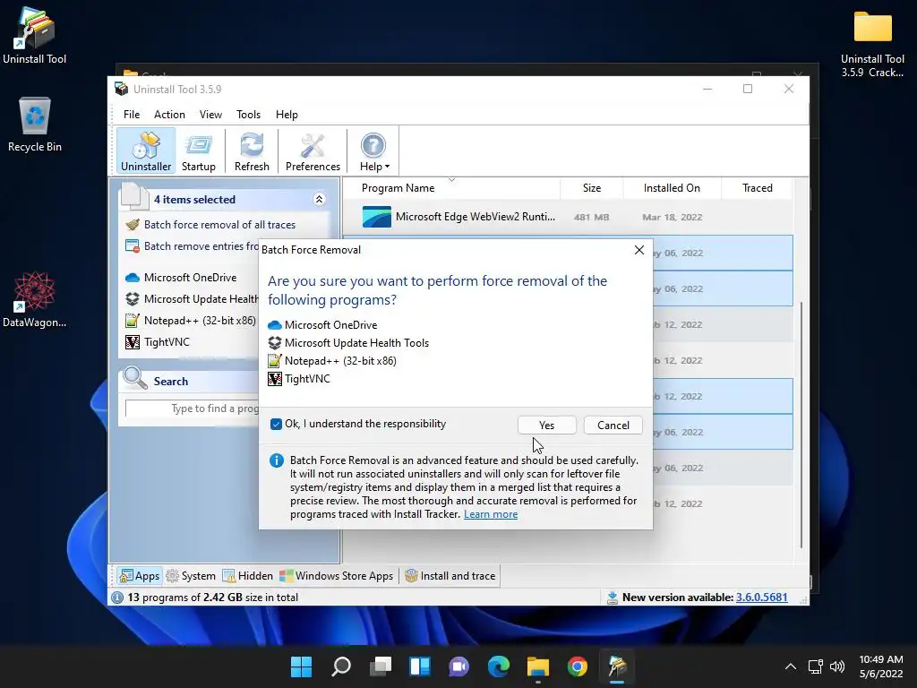The image size is (917, 688).
Task: Open the Recycle Bin desktop icon
Action: click(35, 125)
